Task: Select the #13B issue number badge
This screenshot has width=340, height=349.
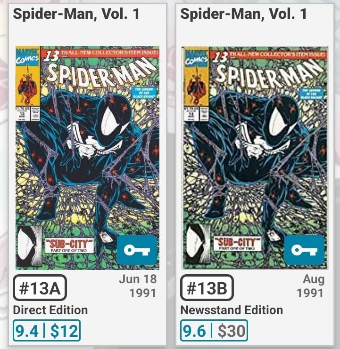Action: click(x=207, y=287)
